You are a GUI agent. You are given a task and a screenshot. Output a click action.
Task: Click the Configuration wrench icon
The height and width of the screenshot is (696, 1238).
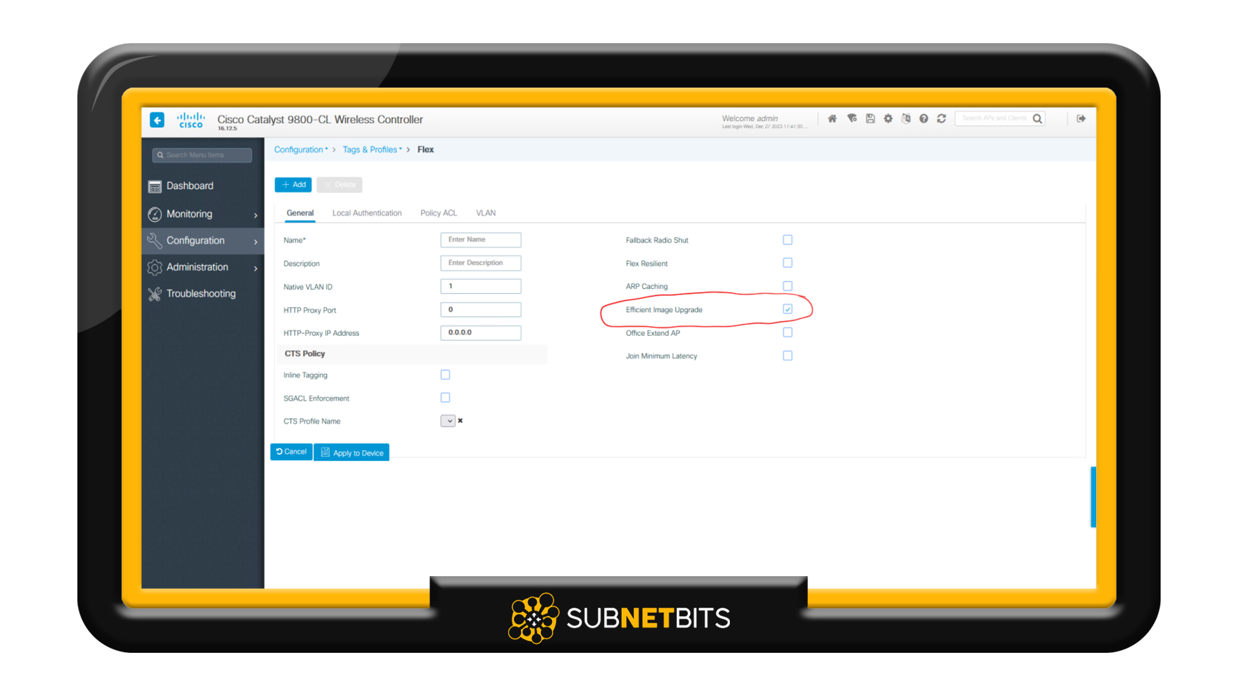click(x=155, y=240)
